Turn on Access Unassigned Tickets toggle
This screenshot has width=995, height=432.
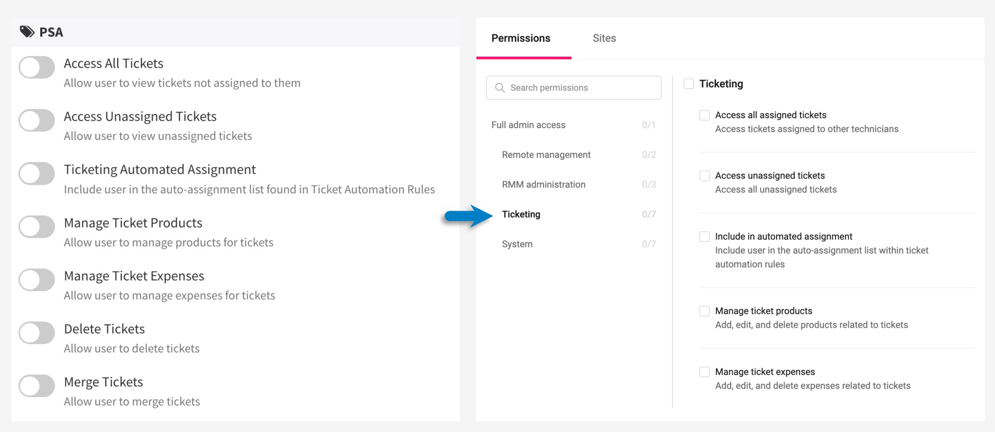[37, 121]
